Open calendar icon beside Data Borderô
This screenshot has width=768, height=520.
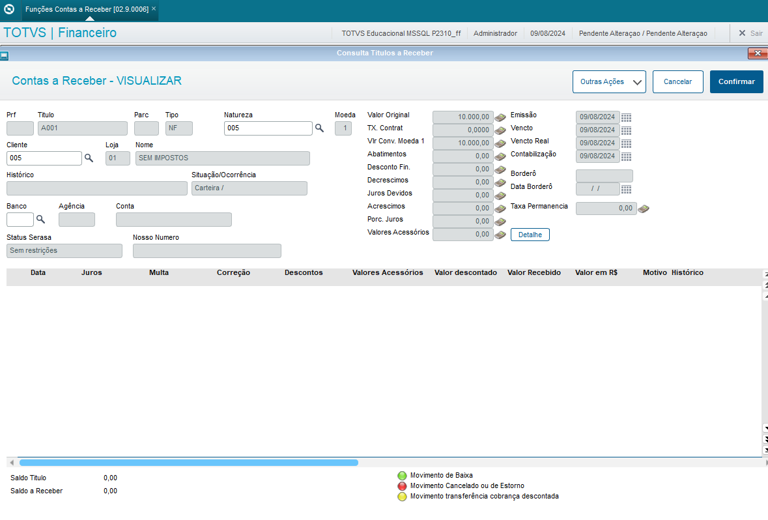click(626, 189)
